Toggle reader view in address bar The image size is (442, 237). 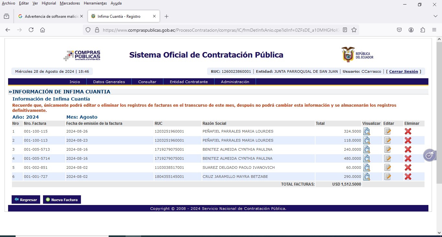(345, 30)
